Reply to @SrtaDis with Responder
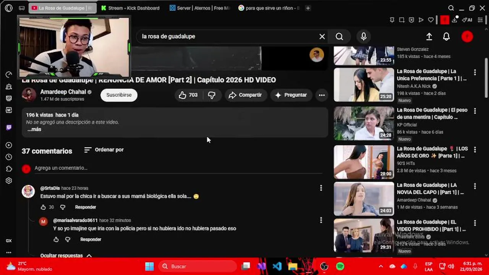This screenshot has height=275, width=489. click(x=86, y=207)
